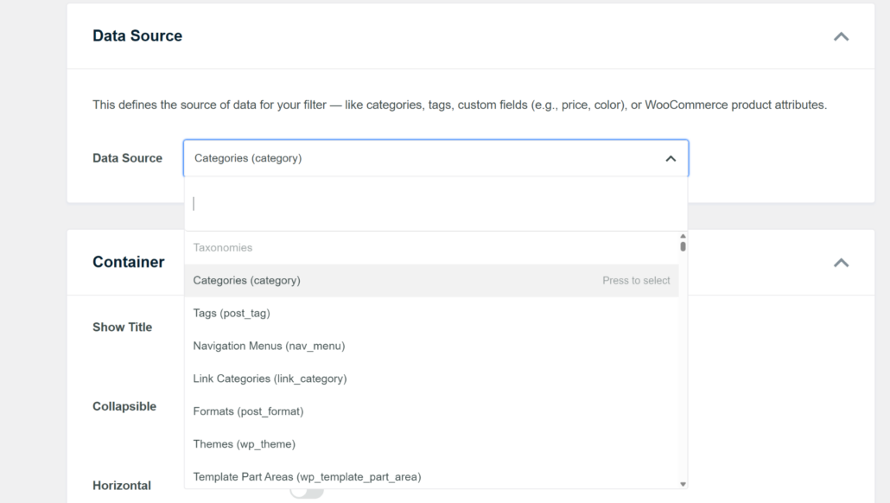The image size is (890, 503).
Task: Choose 'Navigation Menus (nav_menu)' option
Action: click(x=270, y=346)
